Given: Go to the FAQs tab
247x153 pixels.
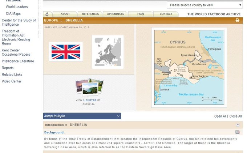Looking at the screenshot, I should tap(141, 14).
